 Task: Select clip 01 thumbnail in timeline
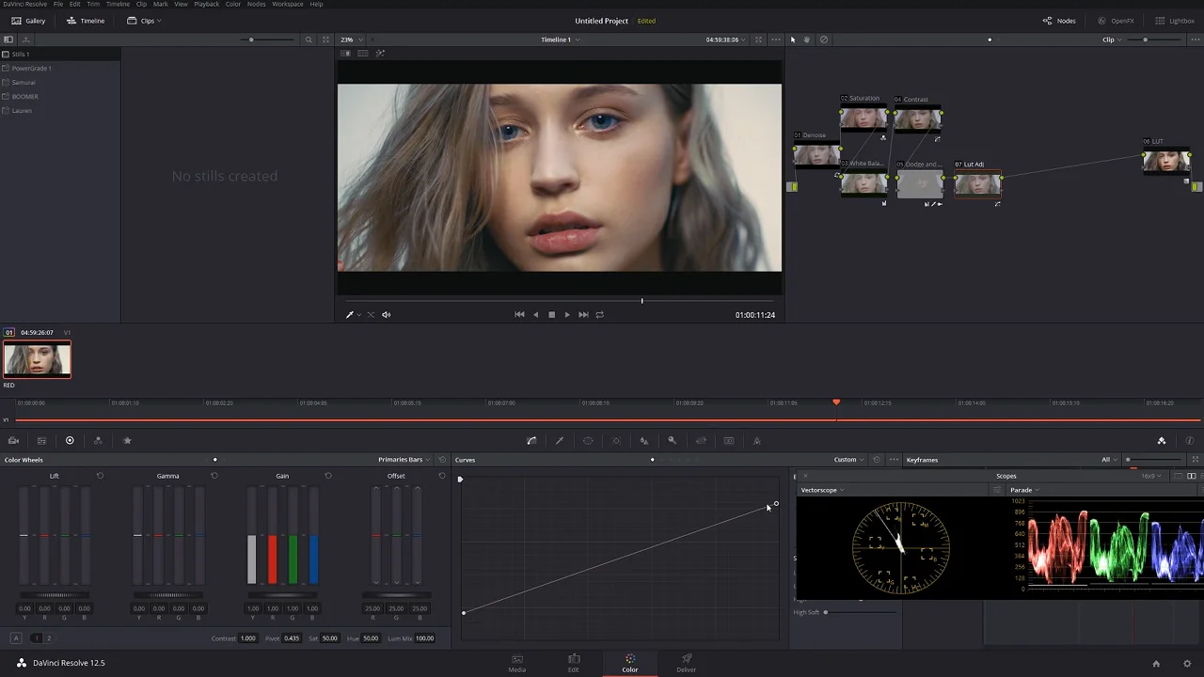point(37,359)
